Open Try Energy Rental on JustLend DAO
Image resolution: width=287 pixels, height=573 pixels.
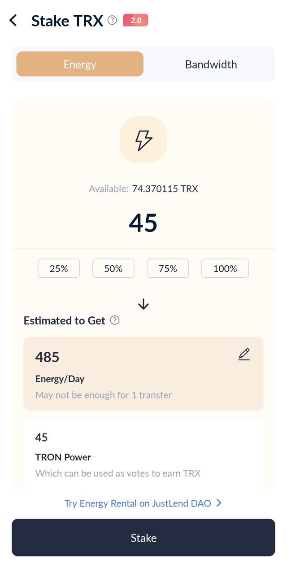138,503
